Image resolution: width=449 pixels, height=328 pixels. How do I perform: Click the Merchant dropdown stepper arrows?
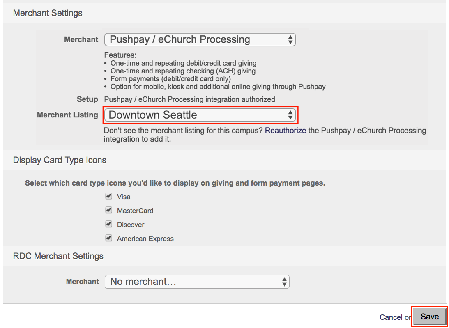(x=291, y=39)
